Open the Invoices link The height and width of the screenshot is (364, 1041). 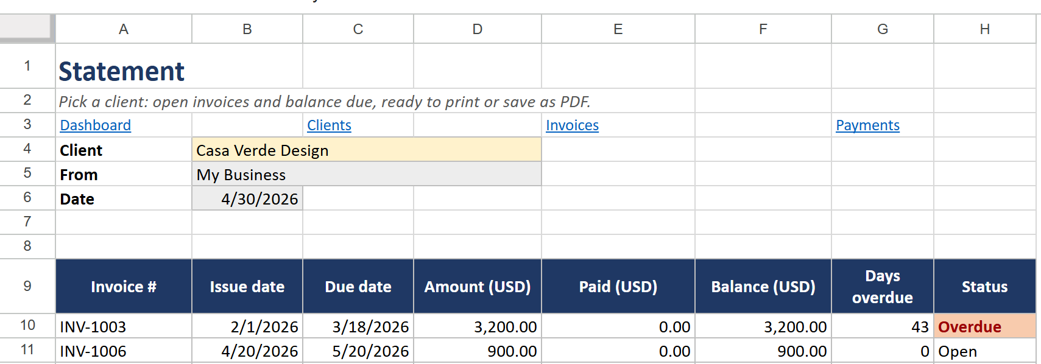coord(572,125)
